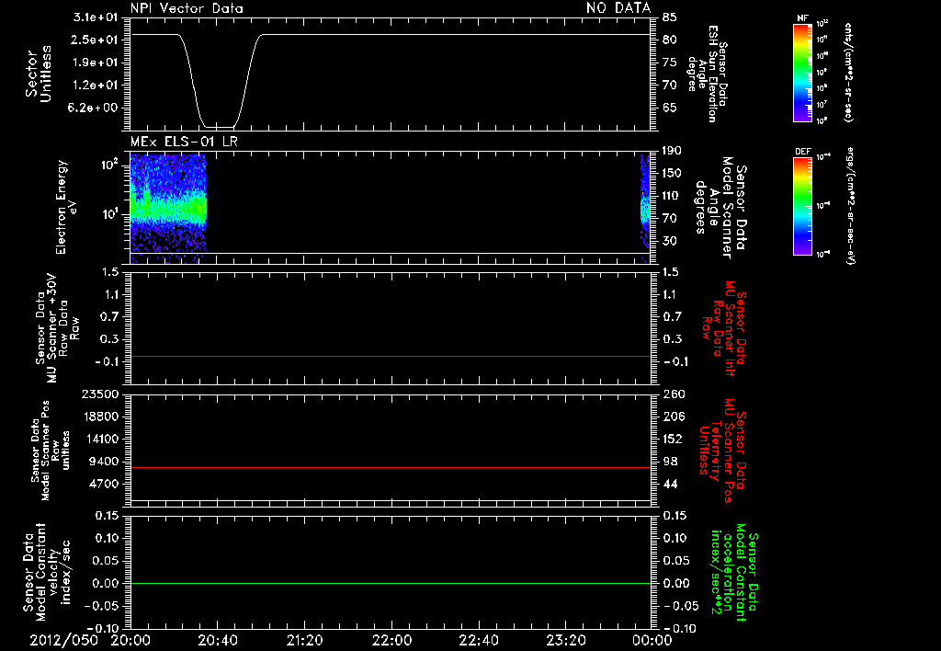Click the red line in Scanner Pos panel
Screen dimensions: 941x651
[x=391, y=467]
